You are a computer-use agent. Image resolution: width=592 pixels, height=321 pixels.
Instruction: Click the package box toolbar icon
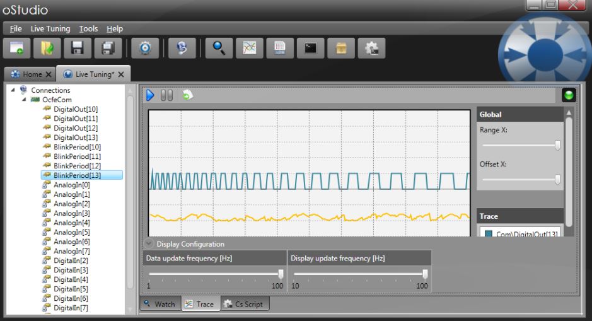coord(341,48)
